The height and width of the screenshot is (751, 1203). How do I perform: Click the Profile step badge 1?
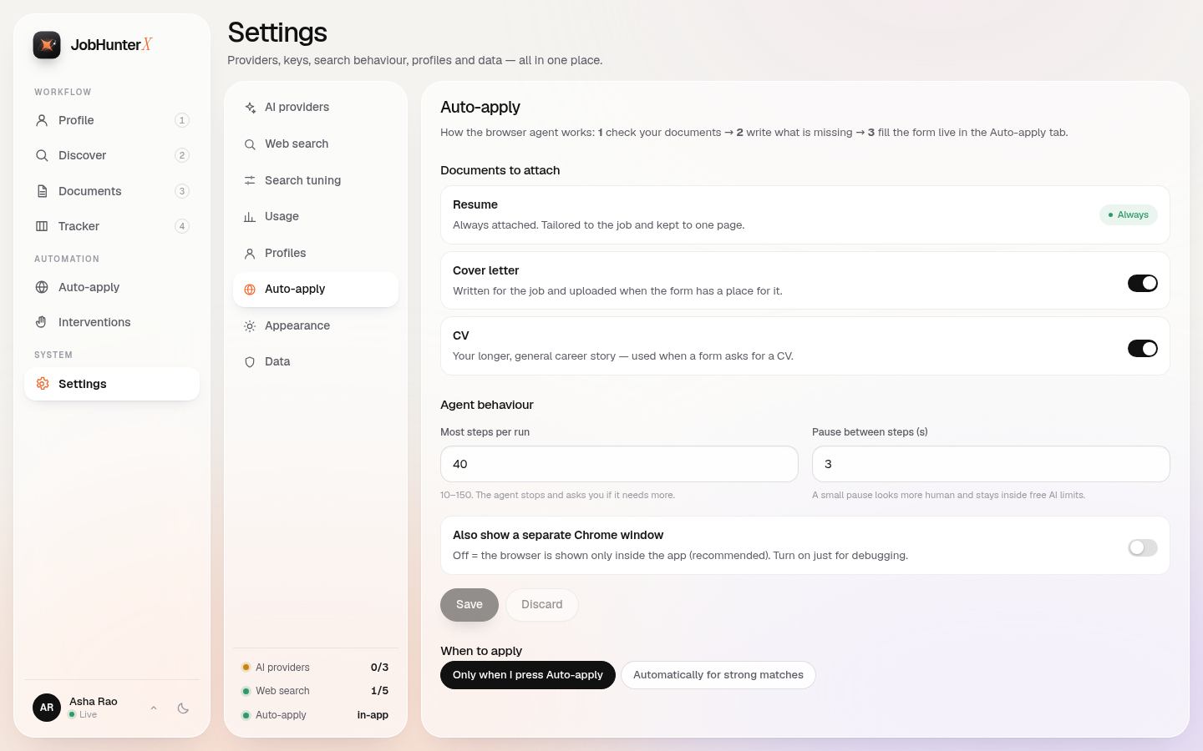[x=182, y=120]
